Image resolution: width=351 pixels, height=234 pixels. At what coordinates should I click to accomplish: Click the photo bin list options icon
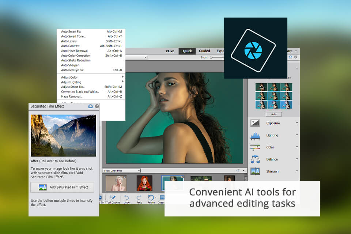238,170
